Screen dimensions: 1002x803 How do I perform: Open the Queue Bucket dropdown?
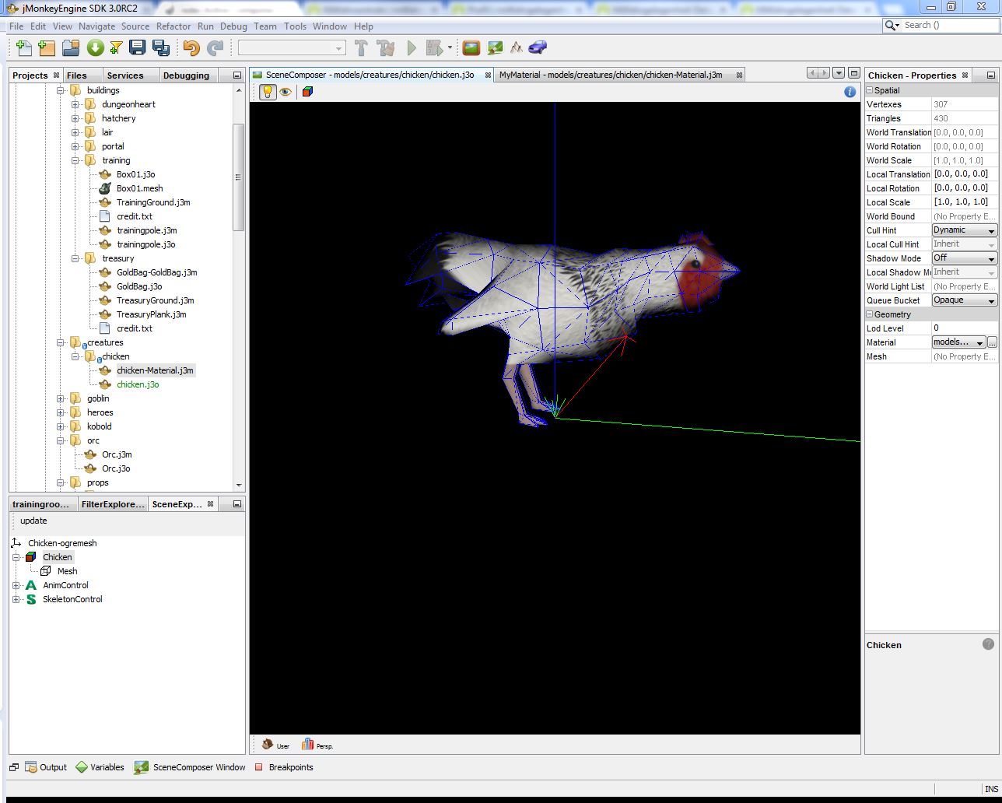pos(964,300)
